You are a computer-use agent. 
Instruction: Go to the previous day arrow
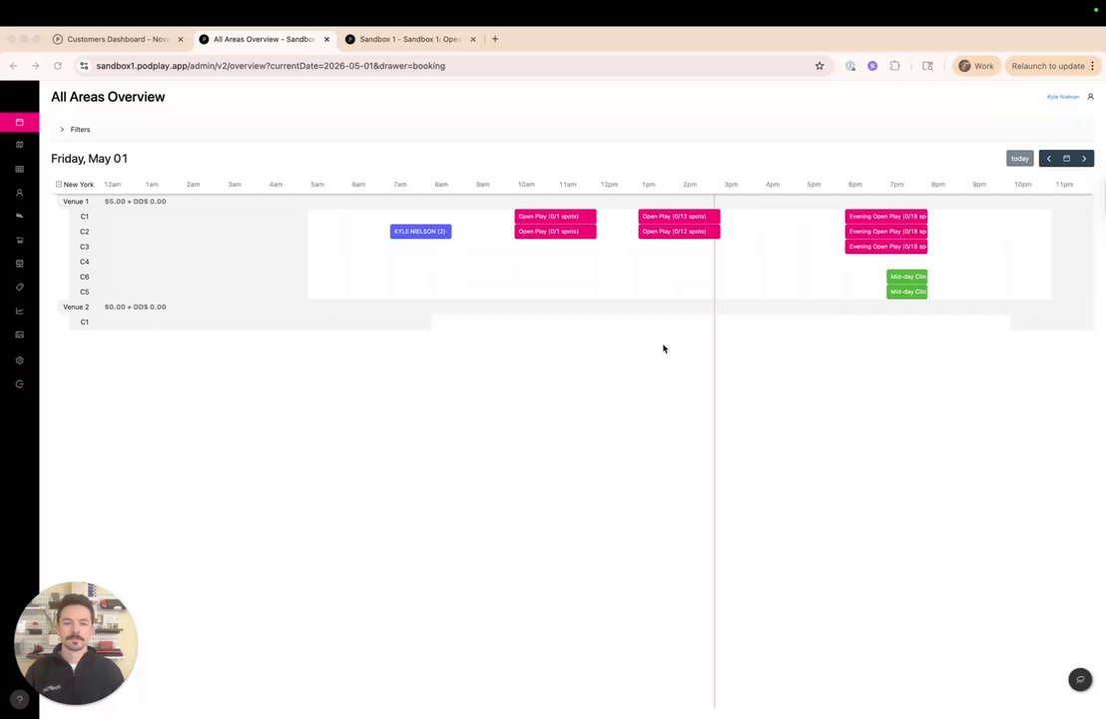1049,159
